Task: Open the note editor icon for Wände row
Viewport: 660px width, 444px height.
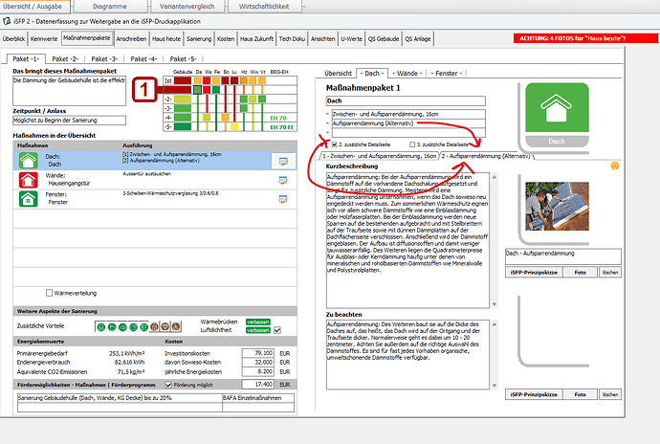Action: click(x=282, y=180)
